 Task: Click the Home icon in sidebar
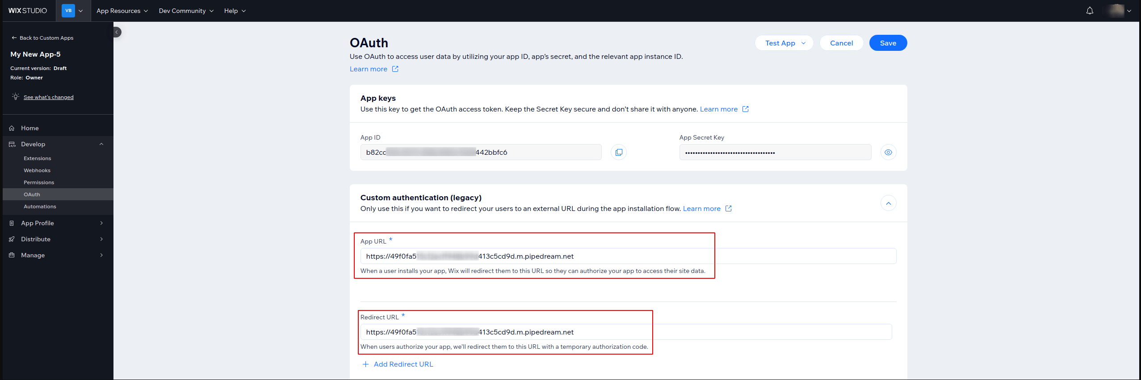(12, 128)
